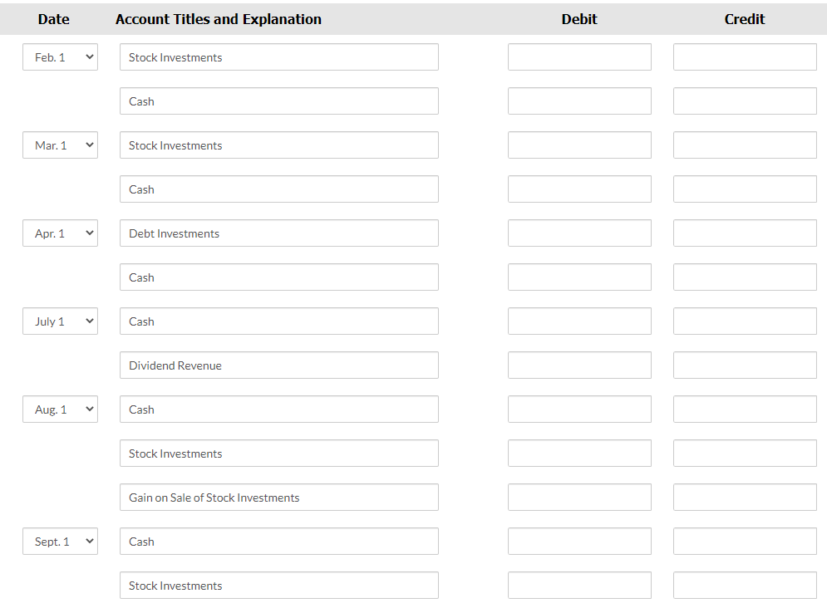Click the Debt Investments account title field

278,233
